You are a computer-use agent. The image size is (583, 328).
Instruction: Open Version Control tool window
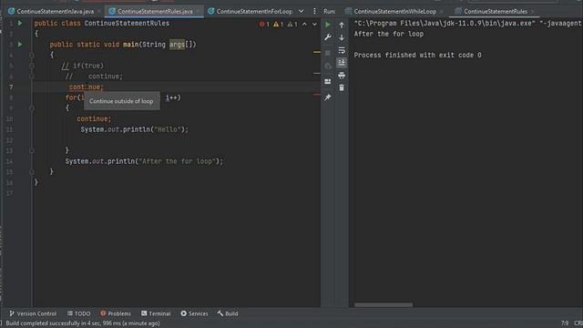33,313
